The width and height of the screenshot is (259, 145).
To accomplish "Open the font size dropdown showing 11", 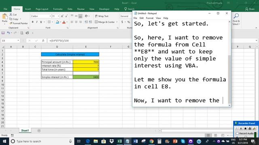I will [58, 16].
